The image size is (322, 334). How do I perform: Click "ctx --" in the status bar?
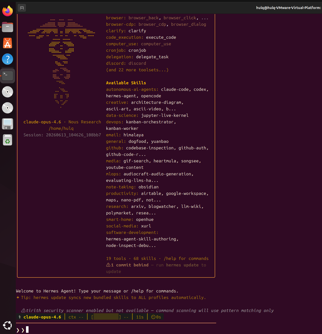pos(76,317)
